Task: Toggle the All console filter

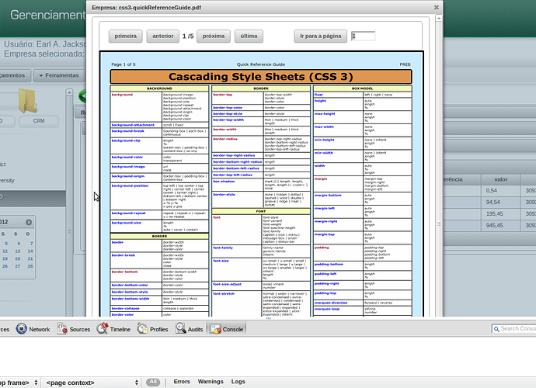Action: (154, 382)
